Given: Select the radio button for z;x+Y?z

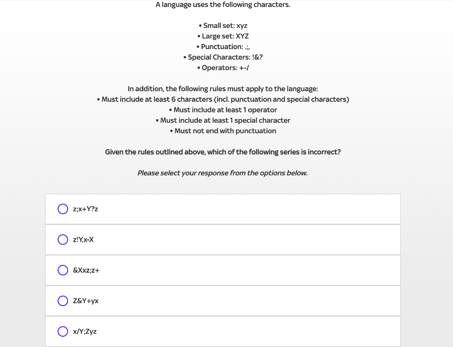Looking at the screenshot, I should point(62,208).
